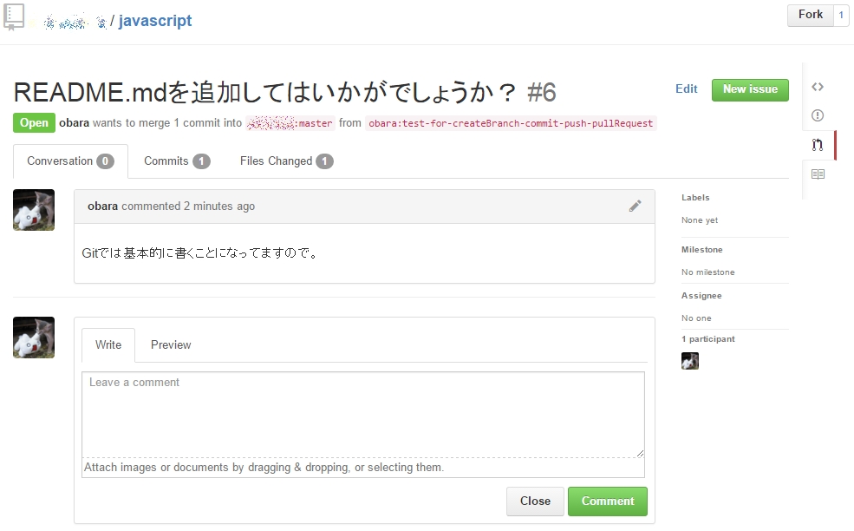Open the javascript repository link
Screen dimensions: 854x531
click(x=155, y=21)
